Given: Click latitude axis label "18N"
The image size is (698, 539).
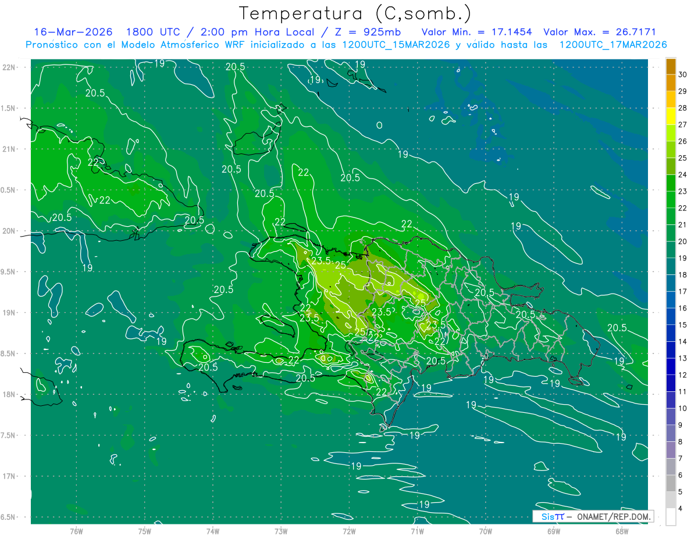Looking at the screenshot, I should coord(9,395).
